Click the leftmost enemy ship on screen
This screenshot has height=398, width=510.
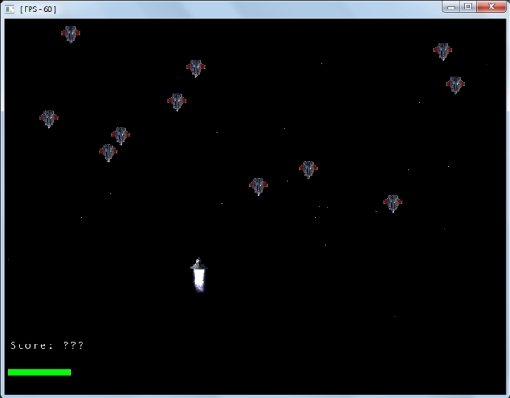coord(48,119)
